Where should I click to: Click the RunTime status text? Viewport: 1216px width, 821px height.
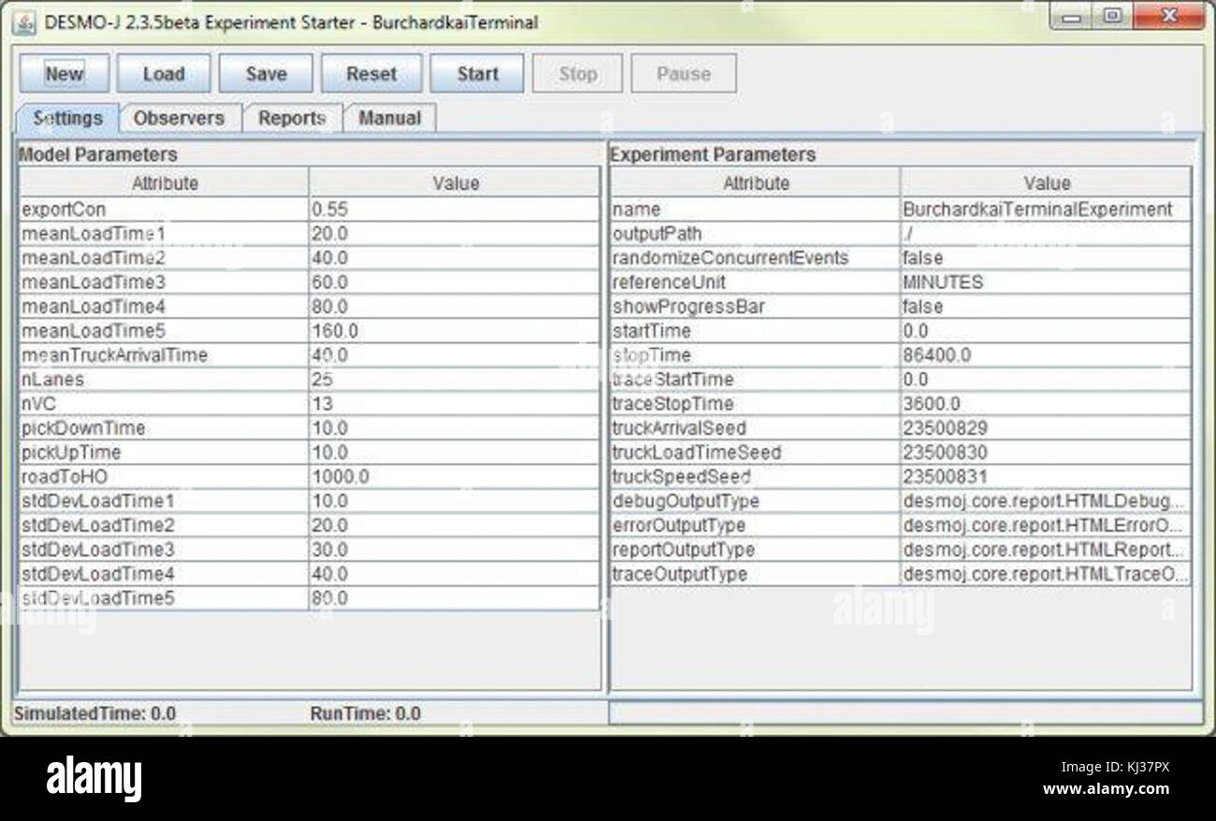[366, 713]
